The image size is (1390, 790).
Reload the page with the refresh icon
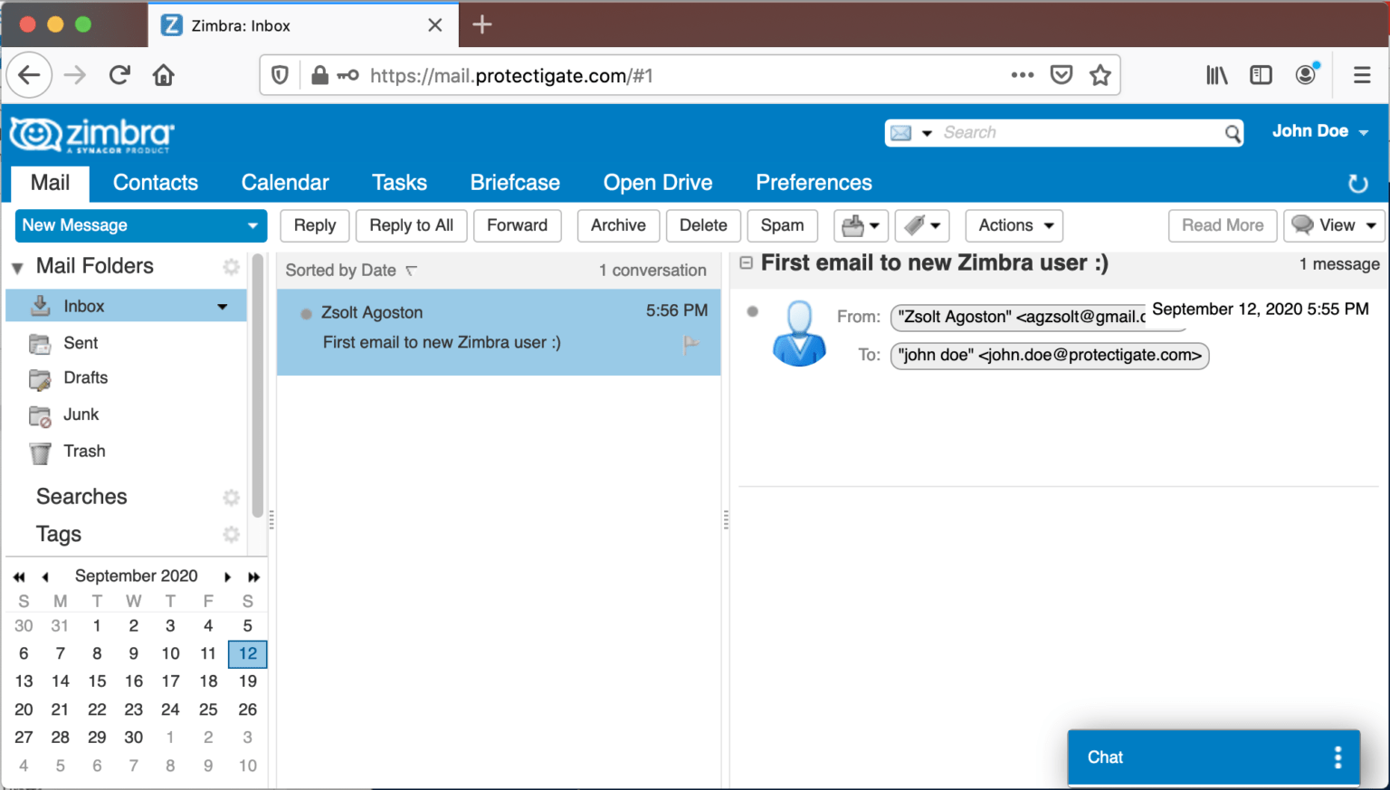click(x=119, y=75)
